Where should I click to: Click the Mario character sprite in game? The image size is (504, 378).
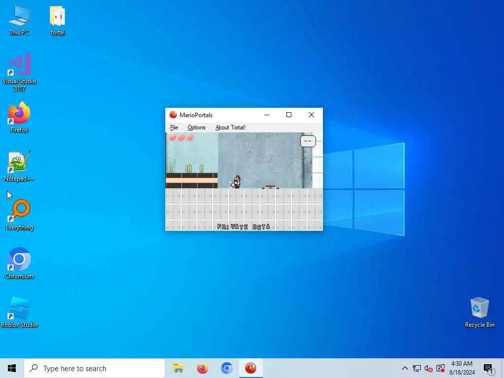(x=236, y=182)
